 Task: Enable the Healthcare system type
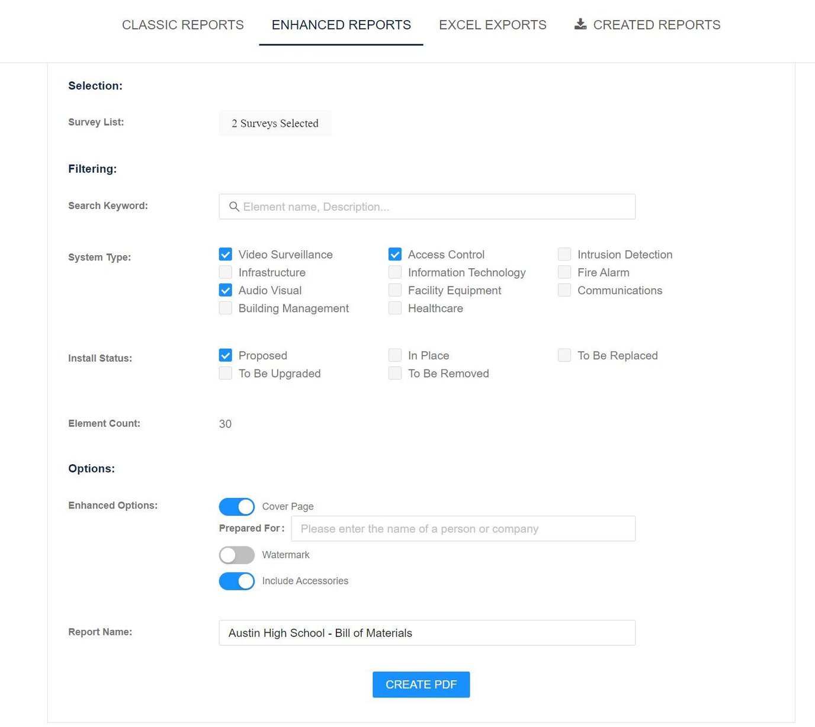coord(395,308)
